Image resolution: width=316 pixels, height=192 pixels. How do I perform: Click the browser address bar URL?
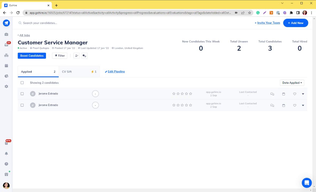click(130, 13)
